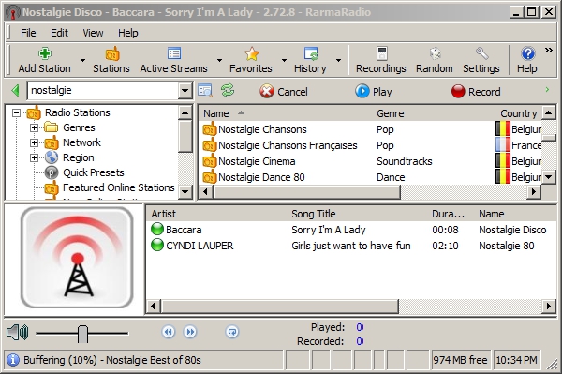The image size is (562, 374).
Task: Click the Artist column header
Action: 217,214
